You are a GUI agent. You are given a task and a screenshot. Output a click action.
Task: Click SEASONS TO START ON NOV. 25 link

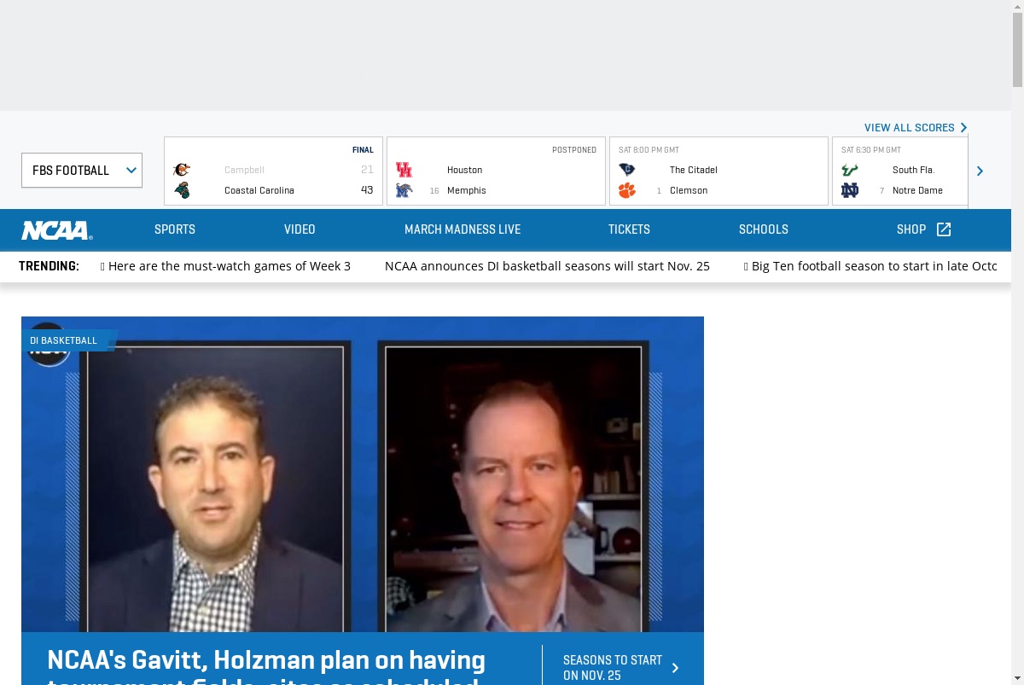[613, 668]
